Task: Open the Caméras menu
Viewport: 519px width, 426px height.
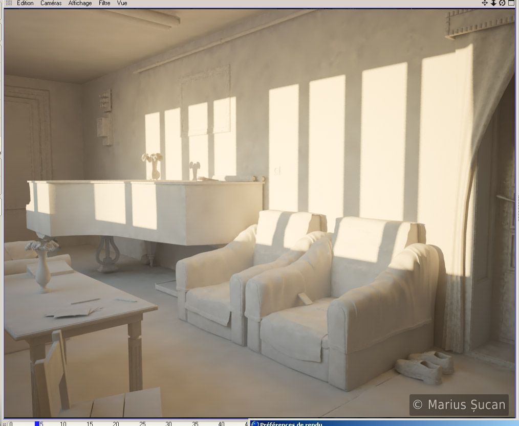Action: (51, 3)
